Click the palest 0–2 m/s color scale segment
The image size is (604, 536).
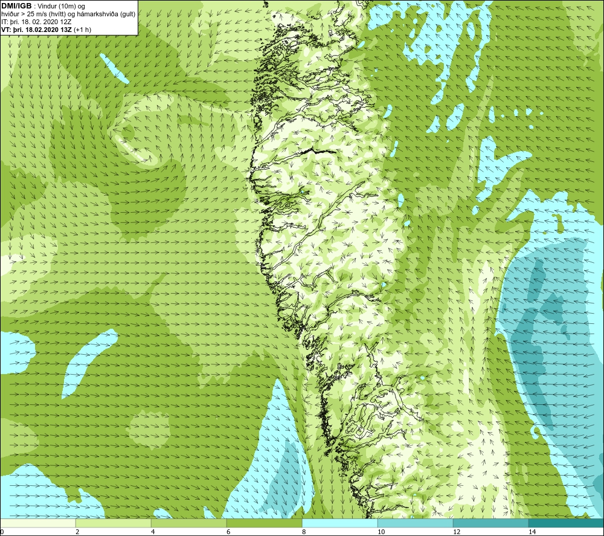(38, 523)
